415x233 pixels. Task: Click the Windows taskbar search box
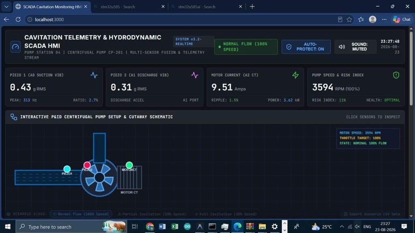71,227
